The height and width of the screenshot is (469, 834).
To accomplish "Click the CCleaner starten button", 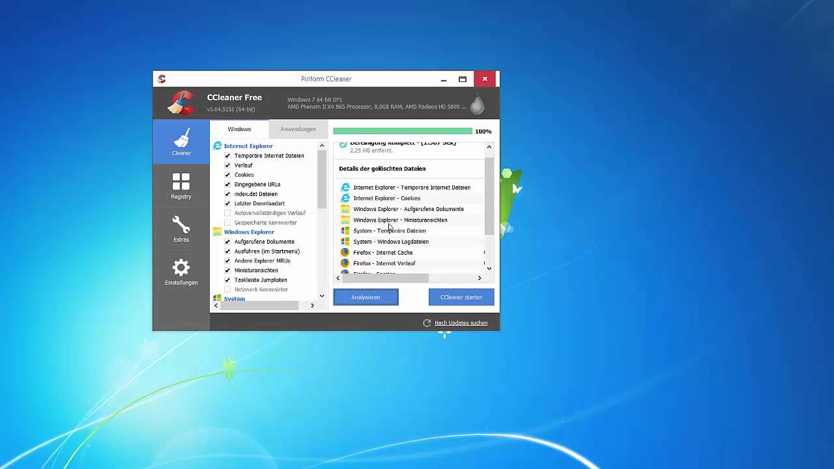I will [x=461, y=297].
